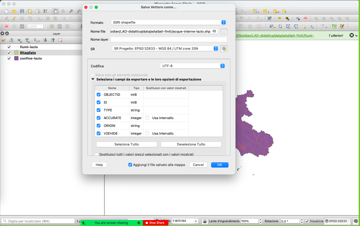Select the Pan Map hand tool

(56, 11)
